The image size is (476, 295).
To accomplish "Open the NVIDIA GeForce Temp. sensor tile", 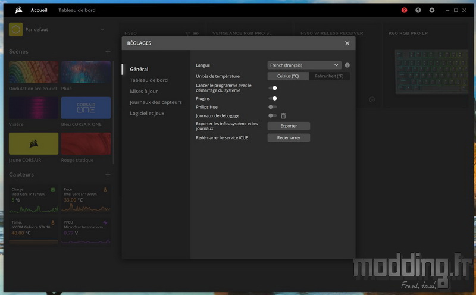I will (33, 231).
